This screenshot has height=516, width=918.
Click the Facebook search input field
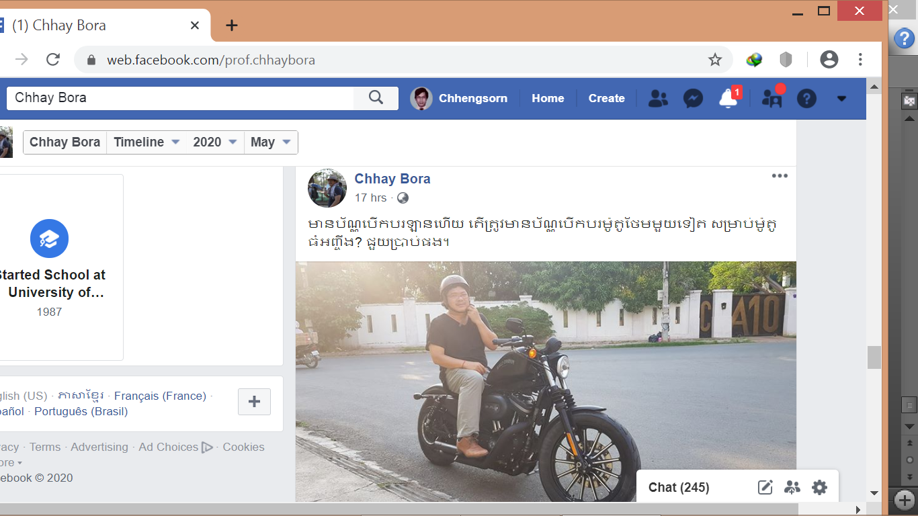point(180,98)
